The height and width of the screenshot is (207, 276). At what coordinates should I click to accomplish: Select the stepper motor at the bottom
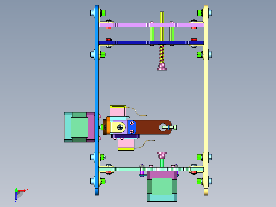[x=162, y=187]
